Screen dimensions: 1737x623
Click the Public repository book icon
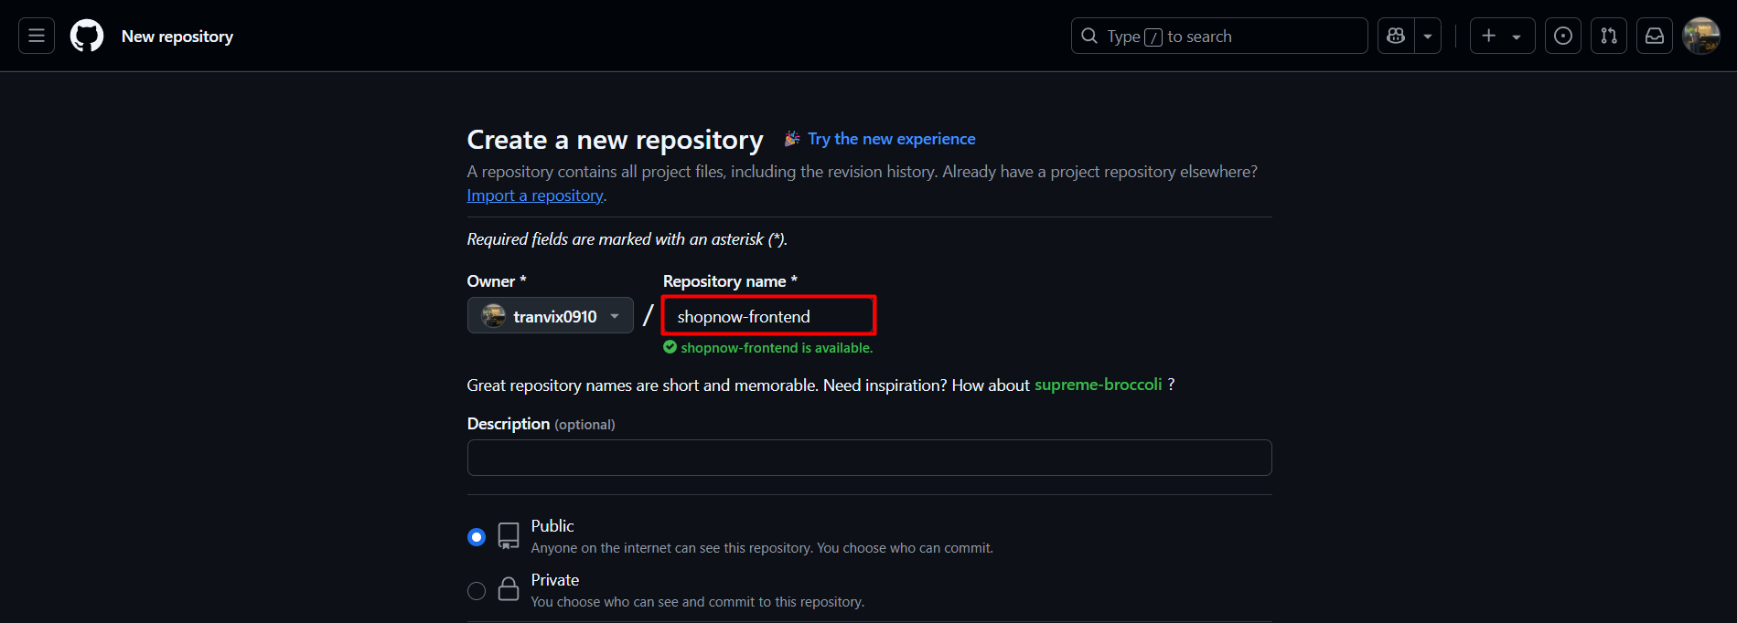[509, 536]
